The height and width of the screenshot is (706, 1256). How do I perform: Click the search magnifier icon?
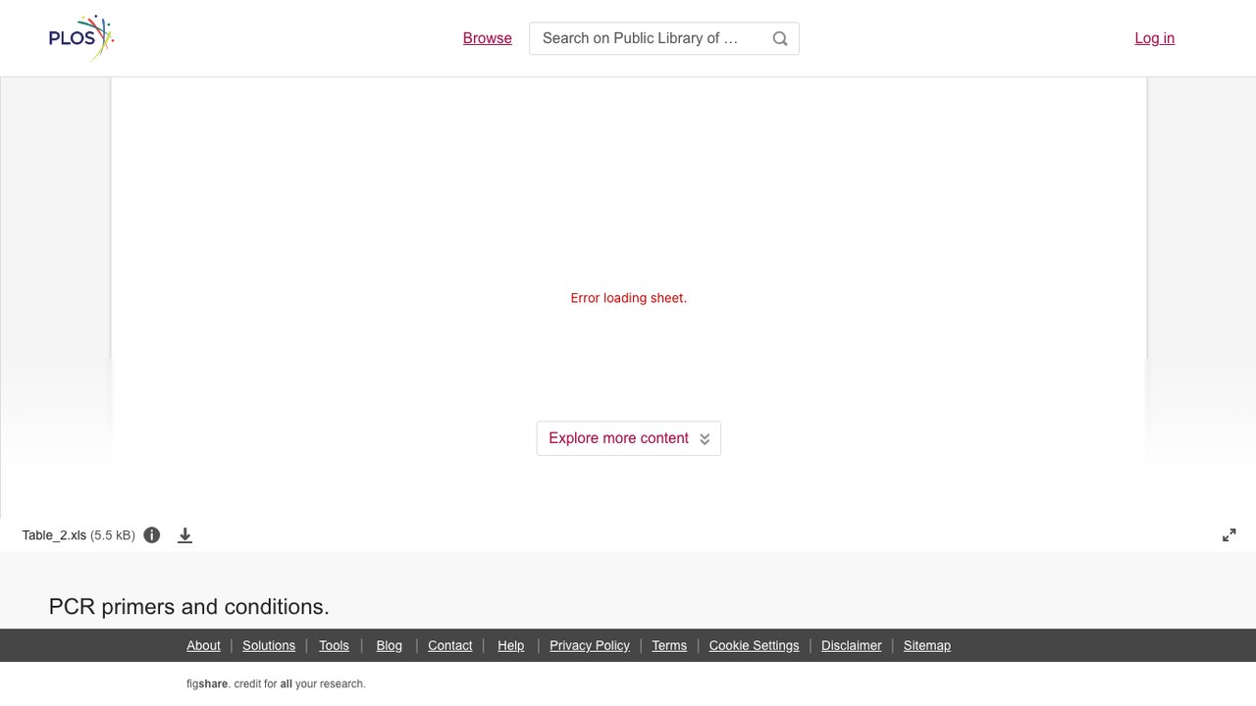[780, 38]
